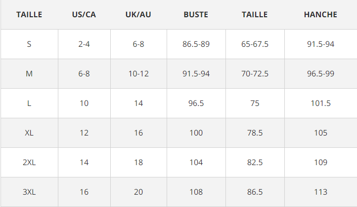Click the UK/AU column header
The width and height of the screenshot is (357, 207).
coord(138,14)
